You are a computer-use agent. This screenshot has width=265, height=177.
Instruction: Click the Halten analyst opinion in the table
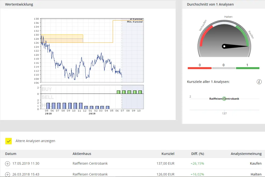coord(256,174)
